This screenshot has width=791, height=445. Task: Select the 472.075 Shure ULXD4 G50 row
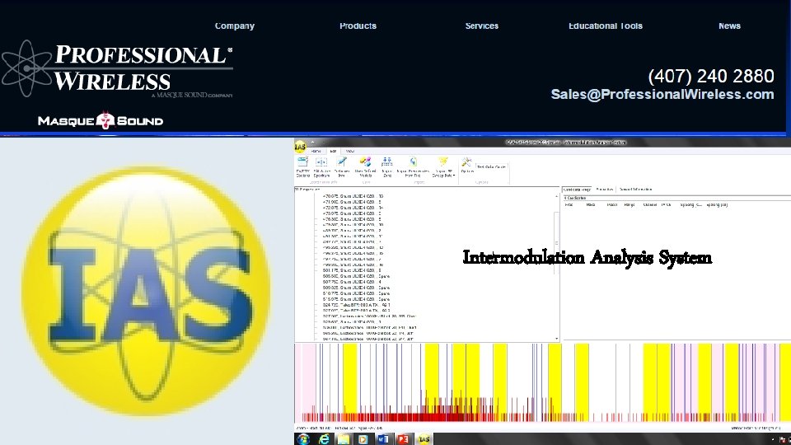[353, 208]
